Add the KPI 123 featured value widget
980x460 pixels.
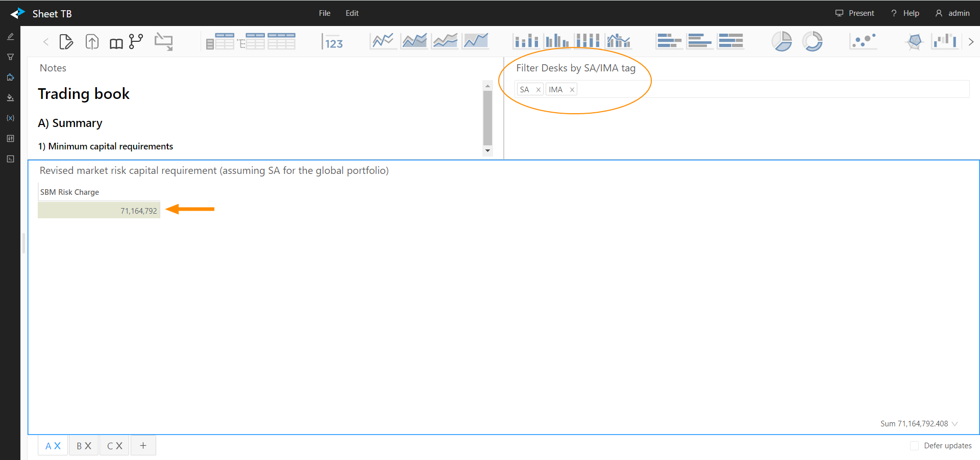pyautogui.click(x=333, y=42)
